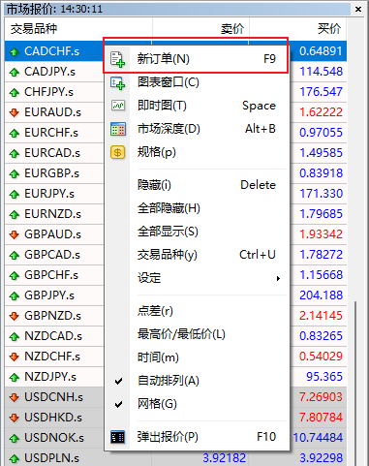The width and height of the screenshot is (369, 466).
Task: Click the Chart Window plus icon
Action: [x=117, y=82]
